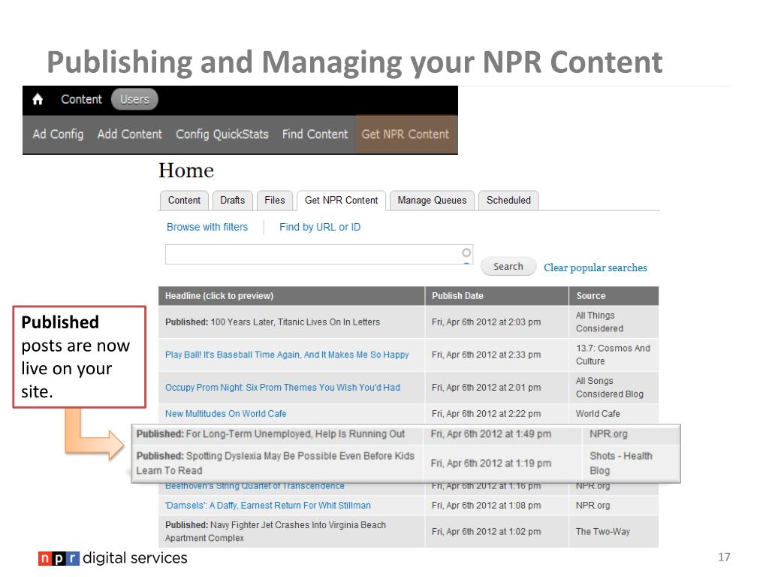Click the Browse with filters link
The height and width of the screenshot is (577, 769).
click(x=207, y=227)
